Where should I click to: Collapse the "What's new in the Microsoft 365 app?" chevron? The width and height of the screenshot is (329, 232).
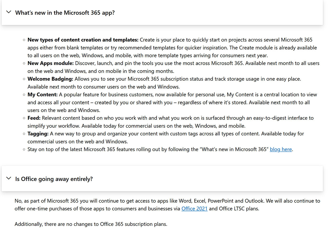[x=9, y=12]
